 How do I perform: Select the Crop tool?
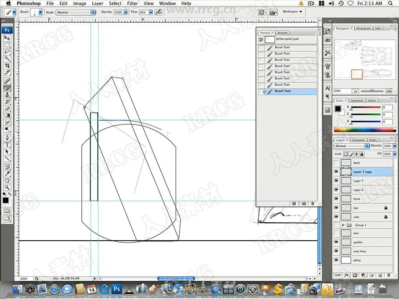point(7,65)
